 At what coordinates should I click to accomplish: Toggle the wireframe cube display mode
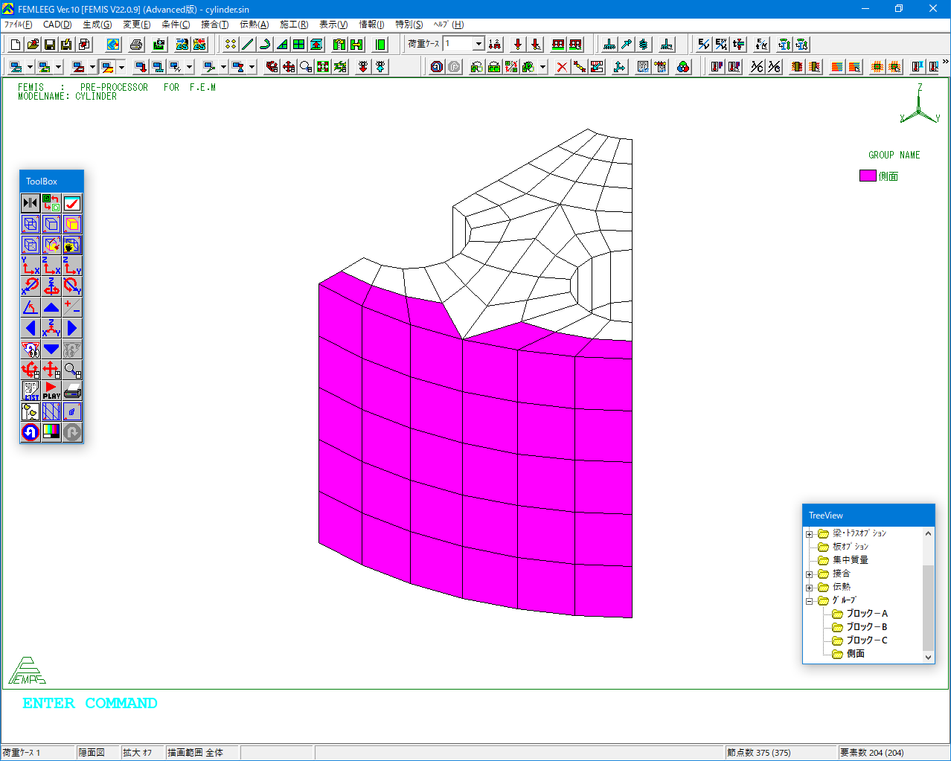[31, 224]
